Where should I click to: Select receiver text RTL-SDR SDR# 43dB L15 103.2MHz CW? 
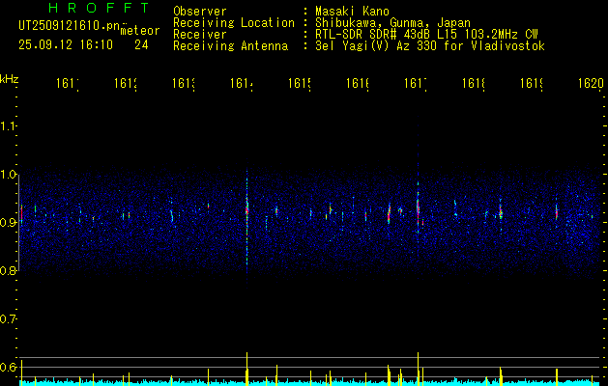coord(426,35)
